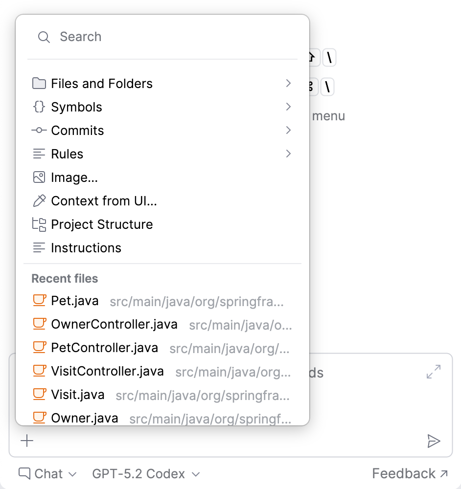The height and width of the screenshot is (489, 461).
Task: Click the Context from UI eyedropper icon
Action: click(39, 201)
